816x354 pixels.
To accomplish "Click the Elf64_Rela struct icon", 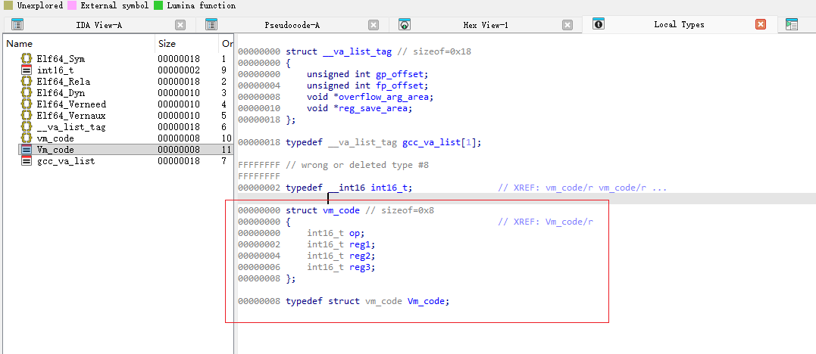I will [26, 82].
